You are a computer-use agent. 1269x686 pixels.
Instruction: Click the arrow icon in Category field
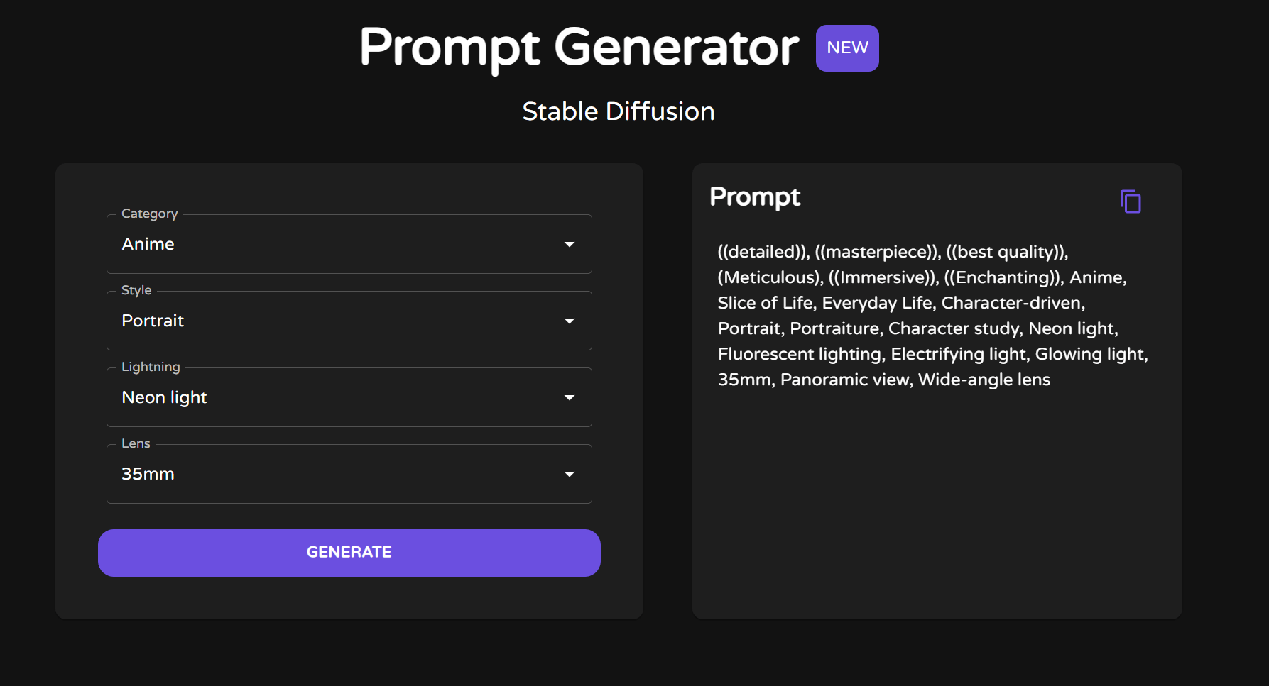569,244
